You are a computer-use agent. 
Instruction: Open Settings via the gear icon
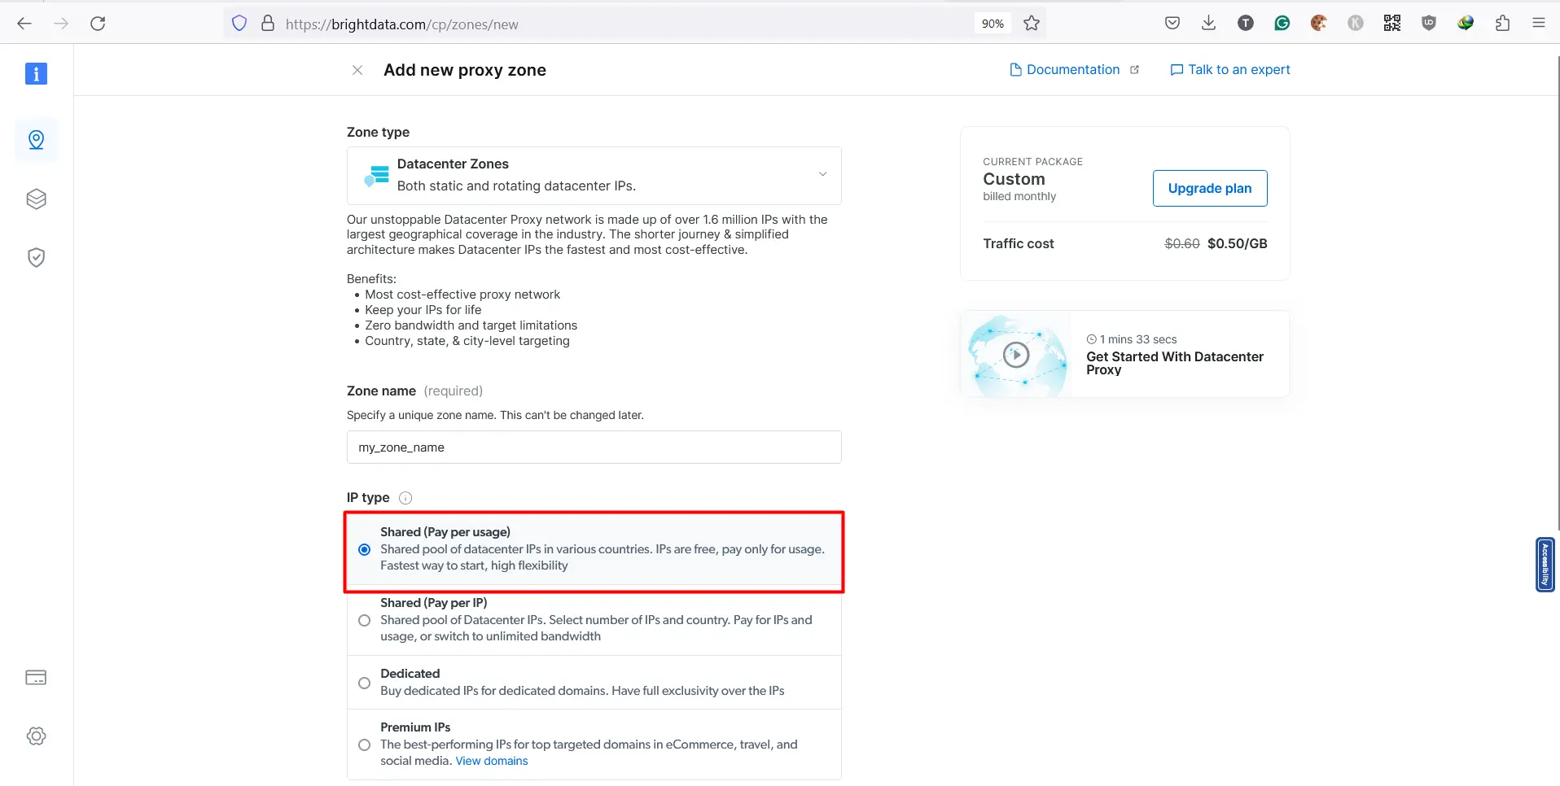pos(36,736)
